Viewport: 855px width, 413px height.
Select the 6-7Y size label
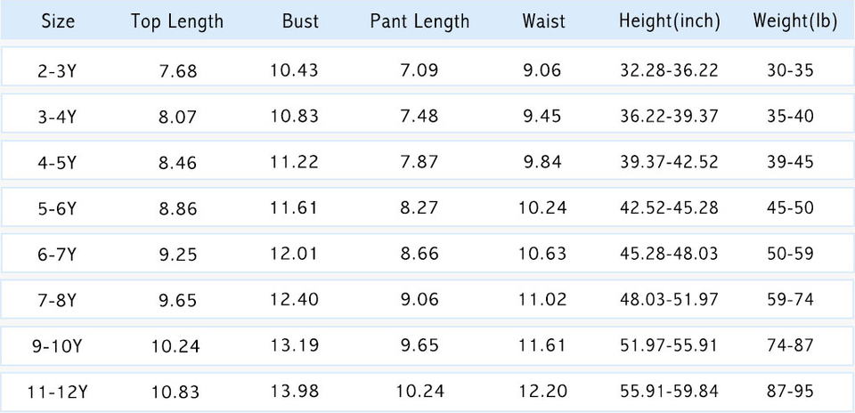pos(58,255)
